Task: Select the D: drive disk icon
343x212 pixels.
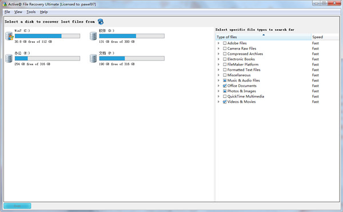Action: pos(93,36)
